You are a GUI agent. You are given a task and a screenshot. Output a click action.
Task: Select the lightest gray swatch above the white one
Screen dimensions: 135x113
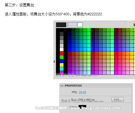point(62,45)
